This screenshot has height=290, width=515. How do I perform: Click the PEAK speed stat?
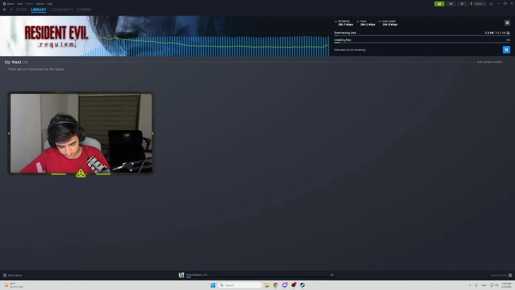[366, 23]
